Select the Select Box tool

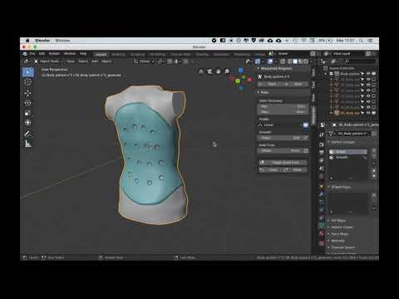coord(28,72)
